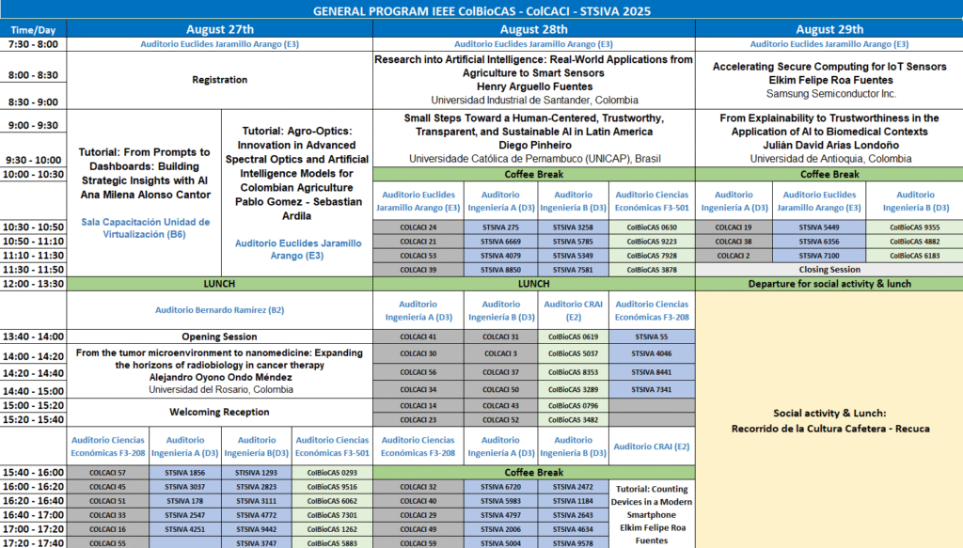Click Sala Capacitación Unidad de Virtualización (B6)
963x548 pixels.
pos(146,227)
